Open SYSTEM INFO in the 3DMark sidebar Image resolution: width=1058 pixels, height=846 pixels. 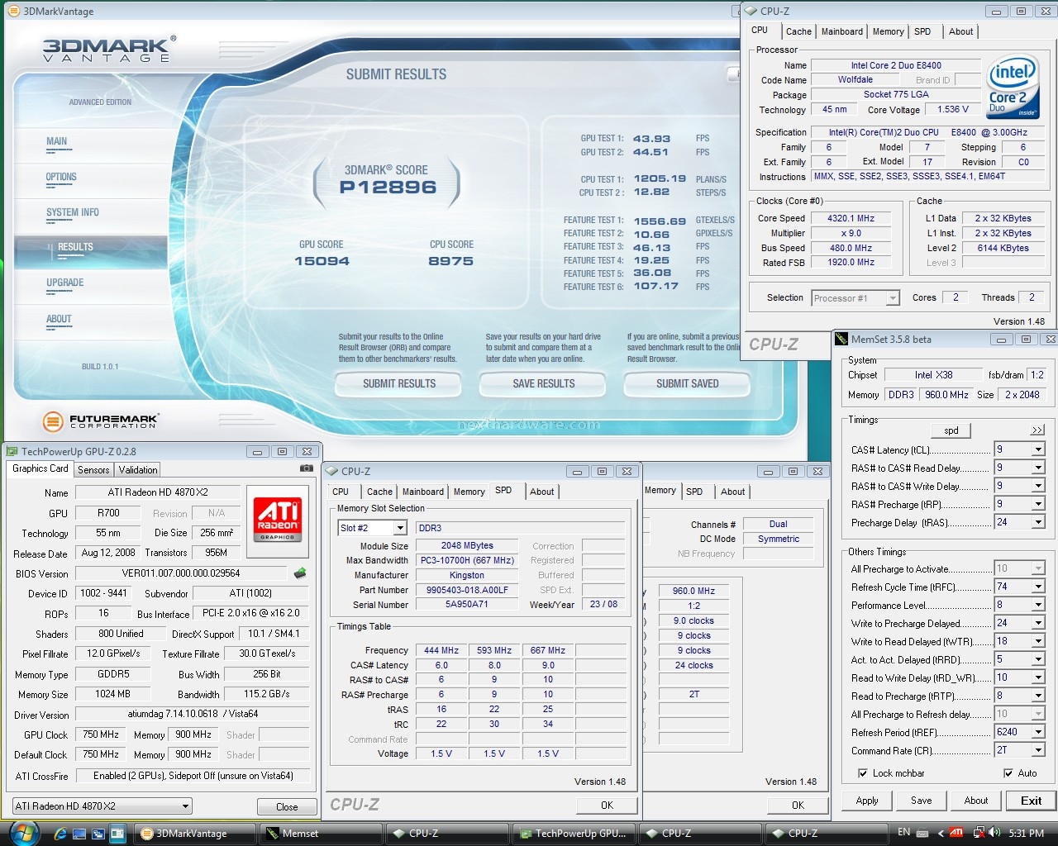(73, 212)
